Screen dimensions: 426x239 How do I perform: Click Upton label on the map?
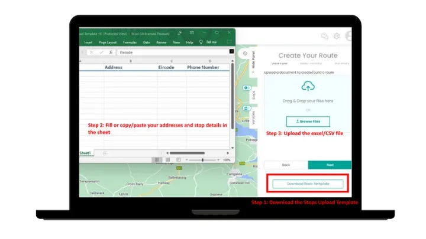pos(123,194)
